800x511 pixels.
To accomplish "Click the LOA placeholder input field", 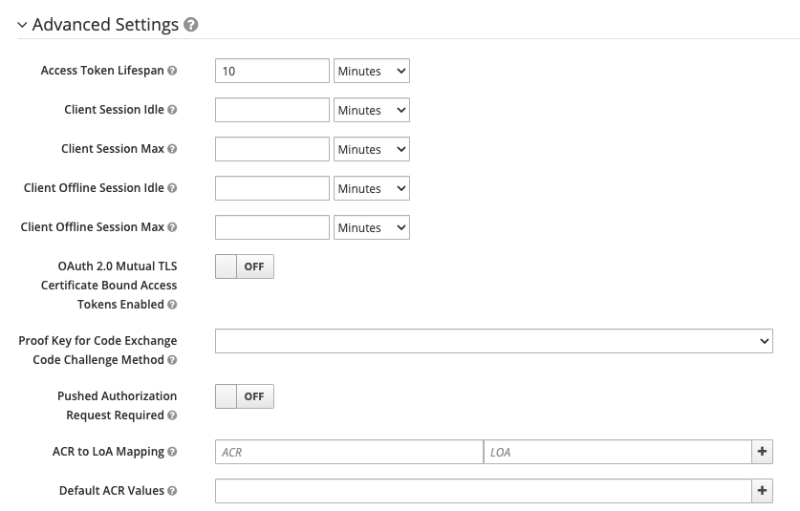I will coord(617,452).
